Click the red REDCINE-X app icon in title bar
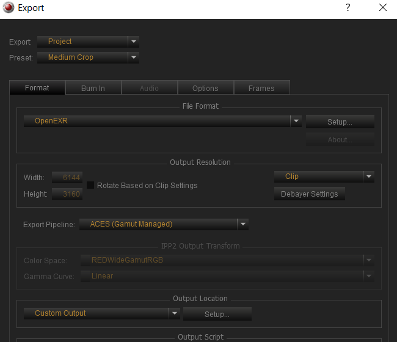Image resolution: width=397 pixels, height=342 pixels. (x=9, y=7)
